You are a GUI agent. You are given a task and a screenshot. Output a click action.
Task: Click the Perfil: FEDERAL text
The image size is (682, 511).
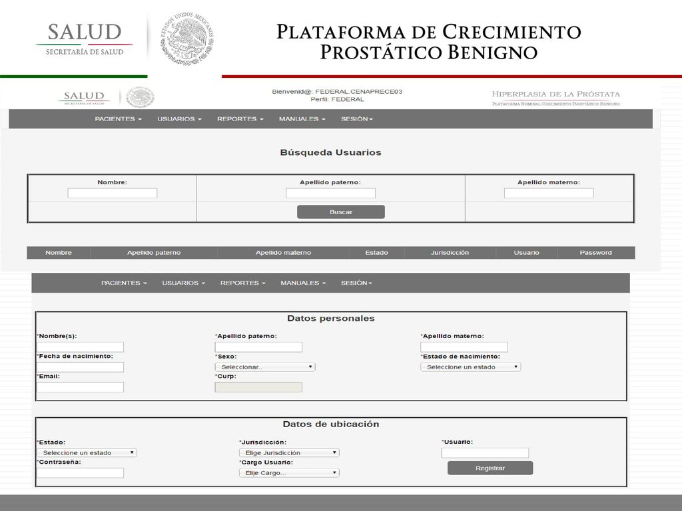tap(337, 100)
